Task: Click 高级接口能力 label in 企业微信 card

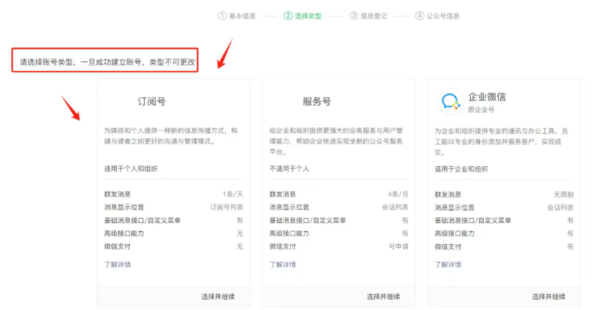Action: click(454, 234)
